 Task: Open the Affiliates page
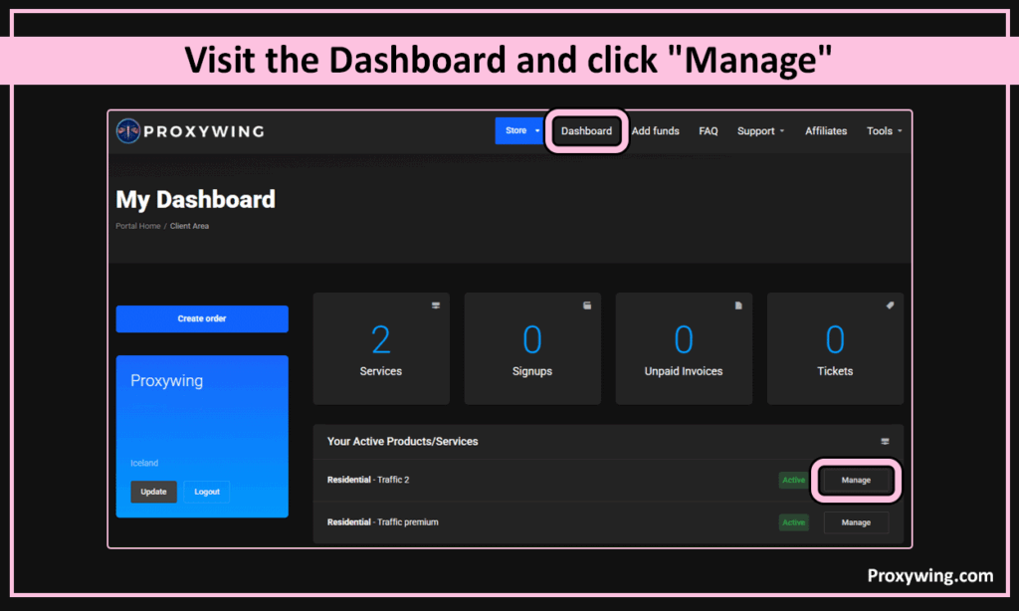826,131
